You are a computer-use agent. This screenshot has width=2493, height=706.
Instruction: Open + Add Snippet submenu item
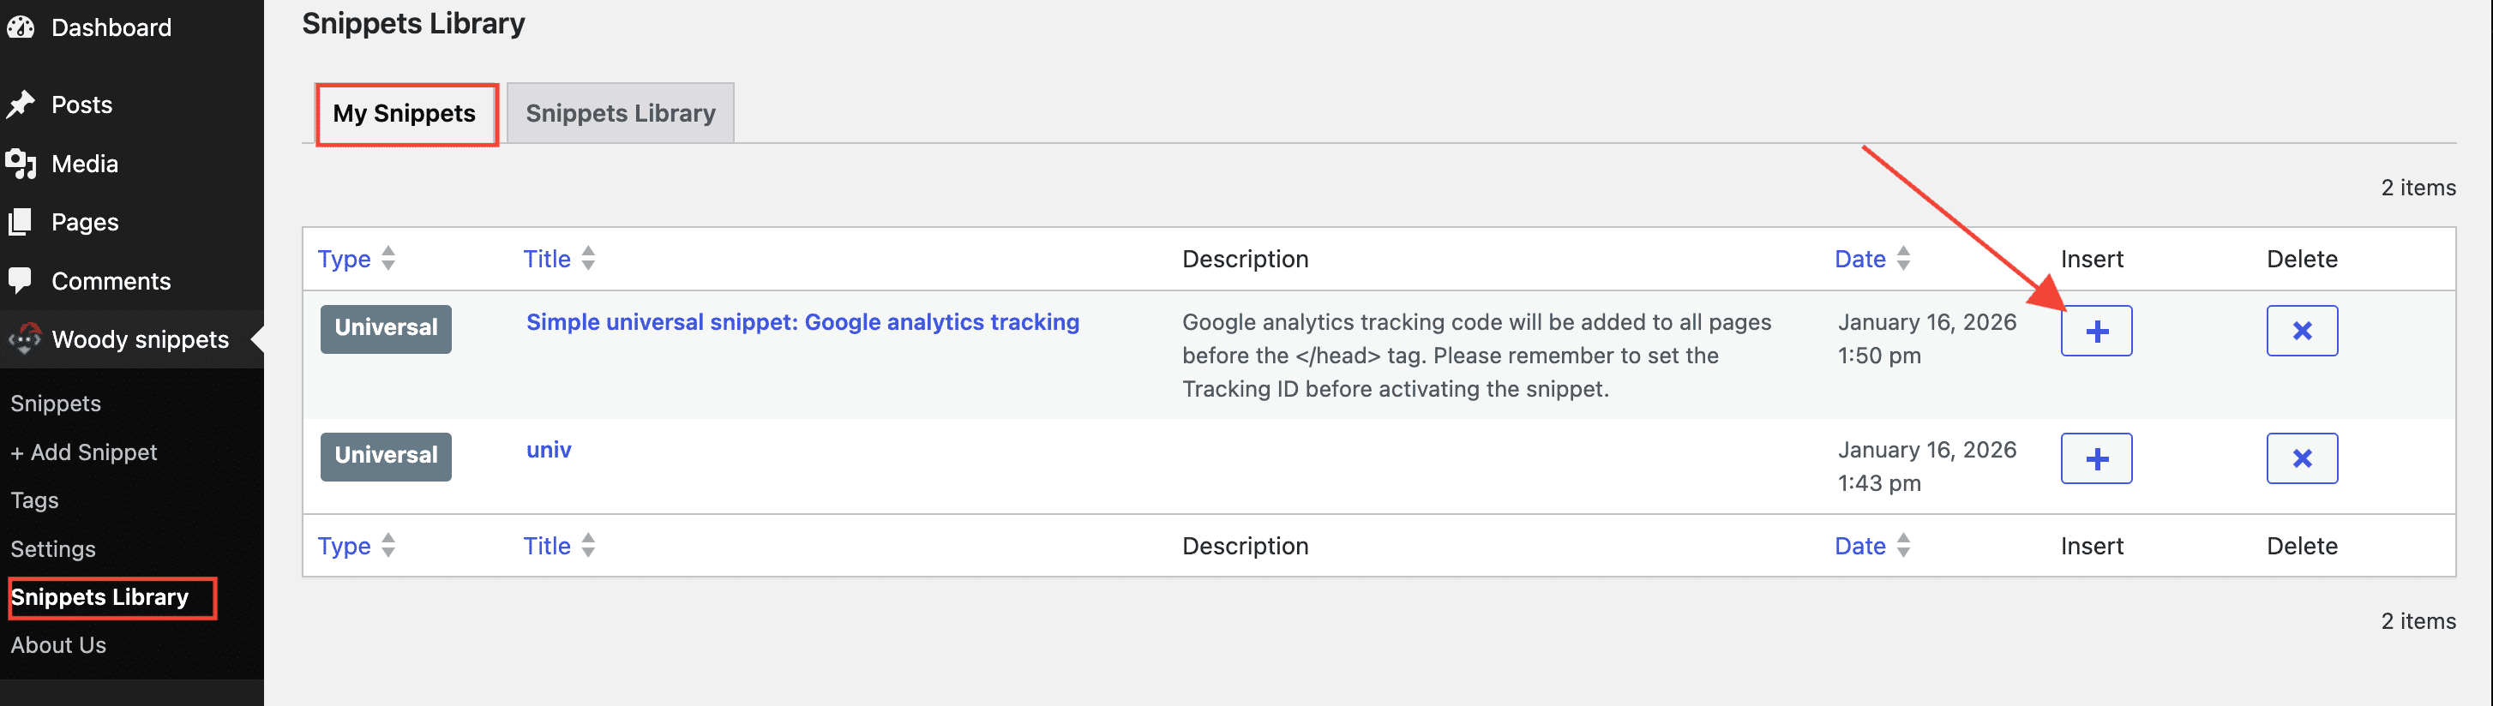tap(84, 452)
